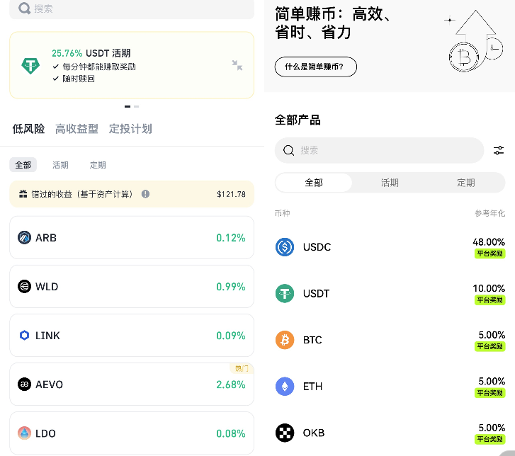Image resolution: width=515 pixels, height=456 pixels.
Task: Click the left panel top search field
Action: [132, 9]
